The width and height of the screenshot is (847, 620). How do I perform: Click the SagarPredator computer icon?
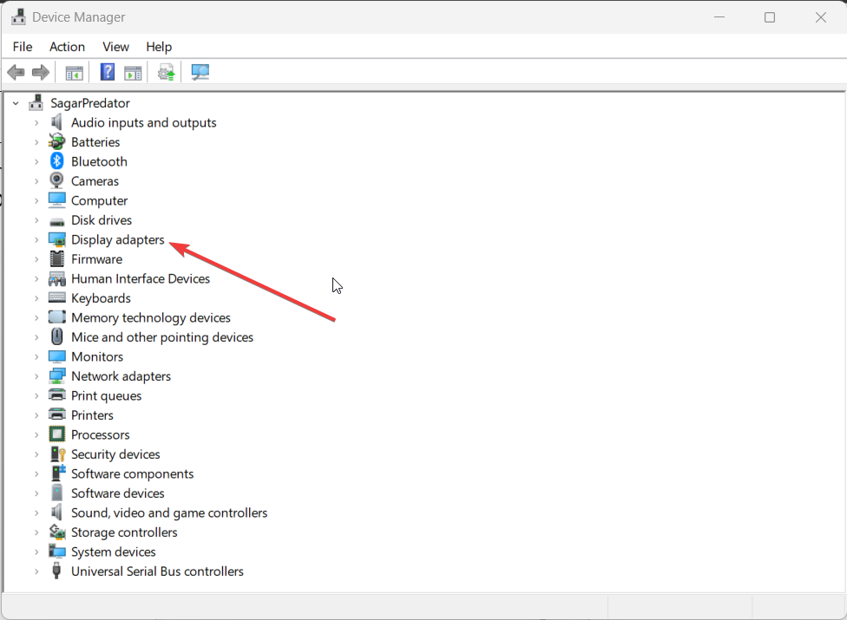point(36,102)
